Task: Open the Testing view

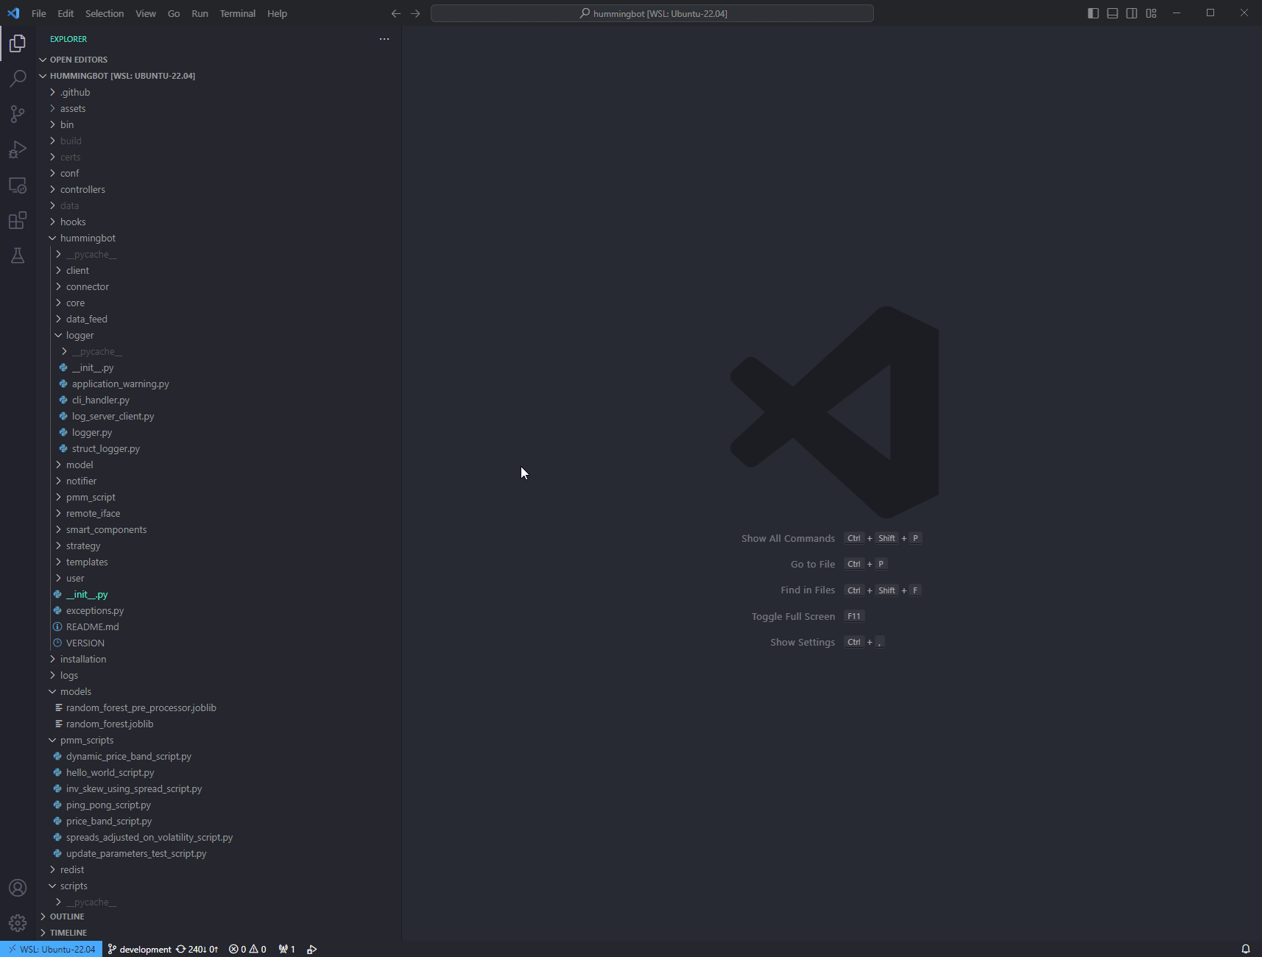Action: coord(17,255)
